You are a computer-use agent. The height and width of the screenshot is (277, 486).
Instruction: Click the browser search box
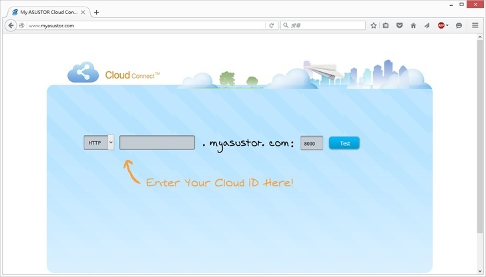(x=323, y=25)
